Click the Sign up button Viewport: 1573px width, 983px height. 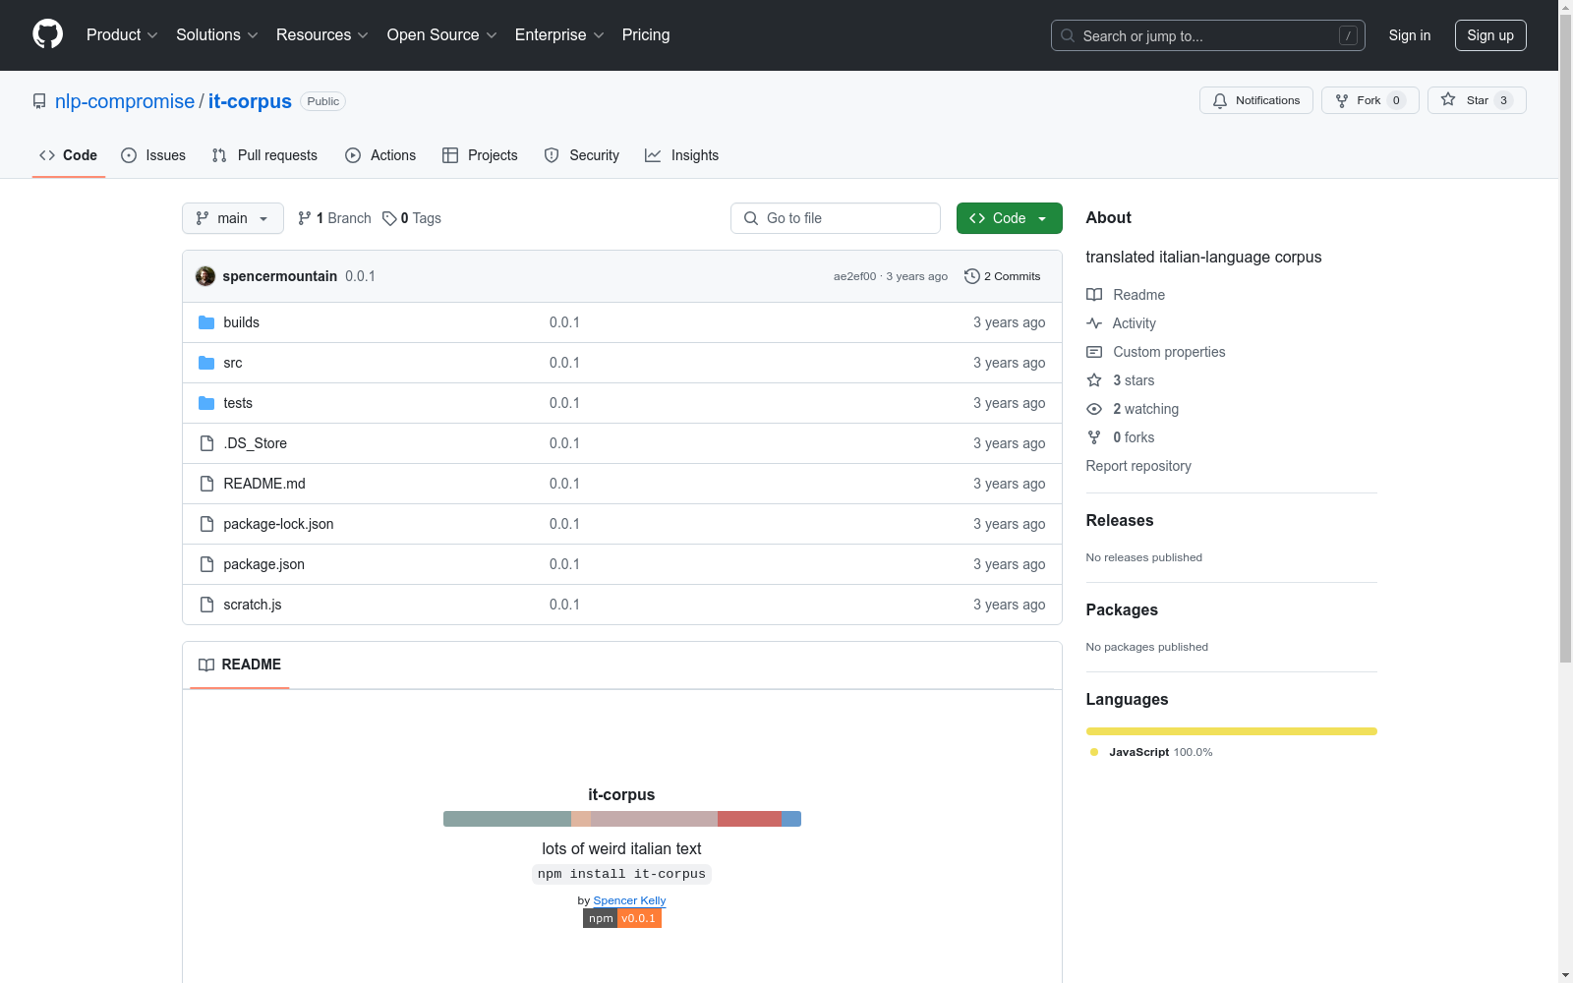point(1490,35)
